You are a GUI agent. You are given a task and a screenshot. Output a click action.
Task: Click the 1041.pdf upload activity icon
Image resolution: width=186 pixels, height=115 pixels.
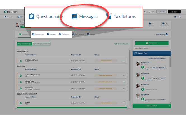click(142, 67)
